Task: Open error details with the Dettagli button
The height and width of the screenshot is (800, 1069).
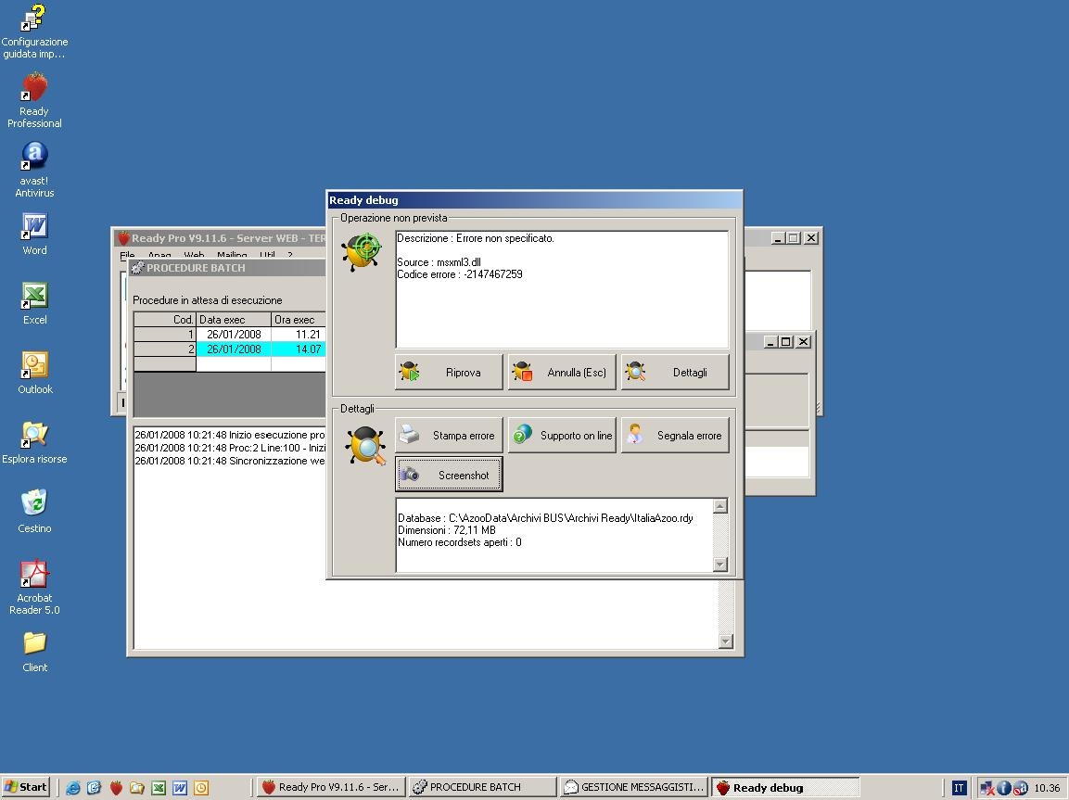Action: (x=675, y=373)
